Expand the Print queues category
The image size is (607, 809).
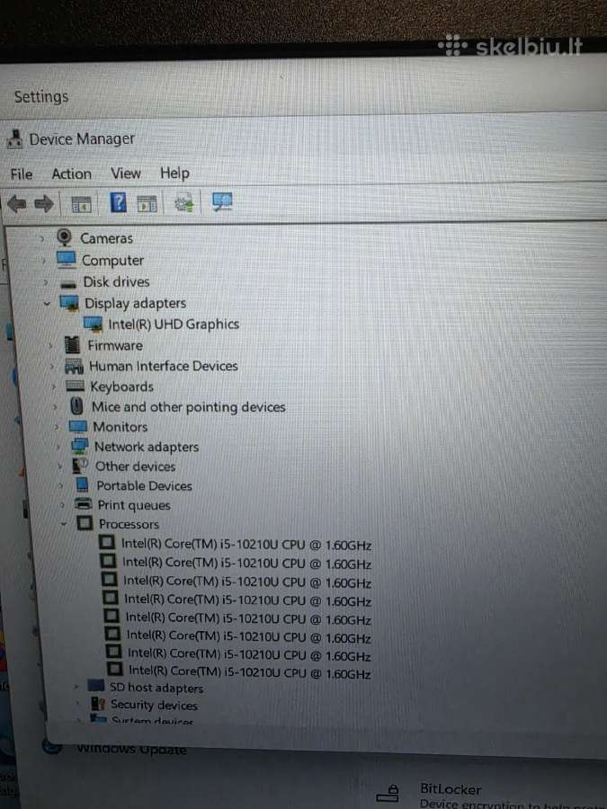(62, 505)
